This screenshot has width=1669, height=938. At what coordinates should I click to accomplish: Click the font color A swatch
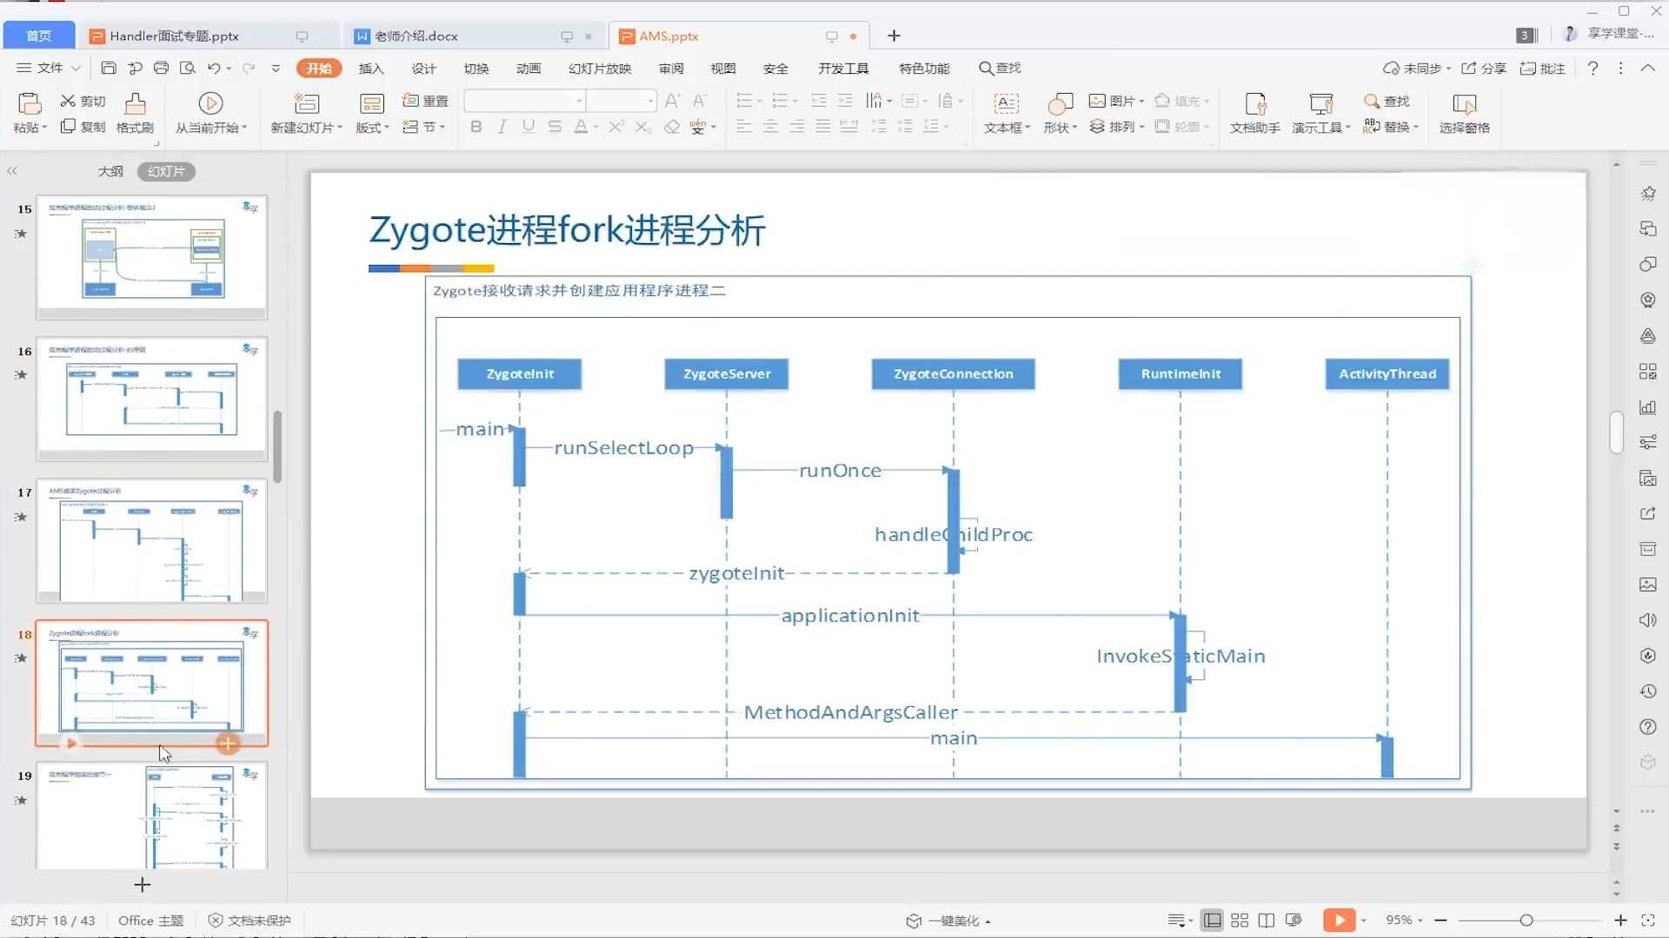pos(581,127)
